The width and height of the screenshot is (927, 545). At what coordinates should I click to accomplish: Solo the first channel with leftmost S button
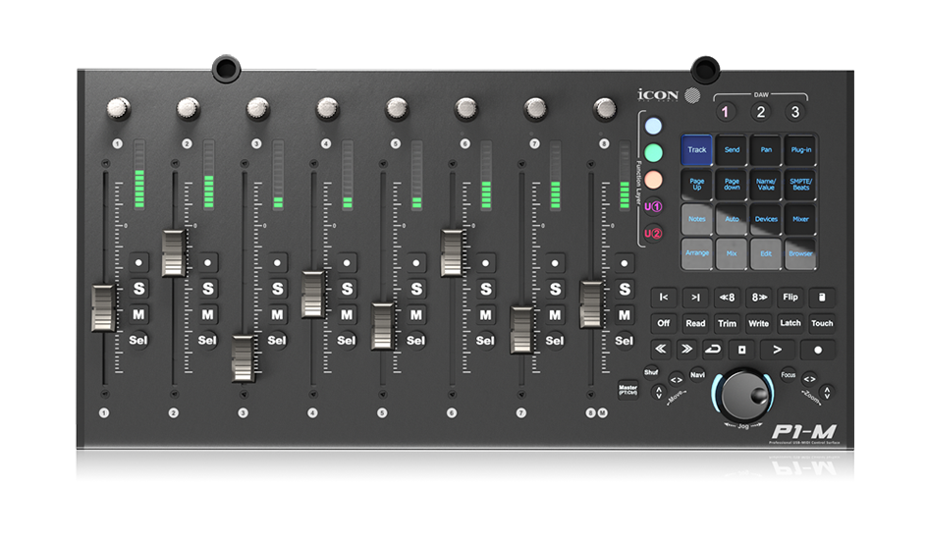click(138, 289)
